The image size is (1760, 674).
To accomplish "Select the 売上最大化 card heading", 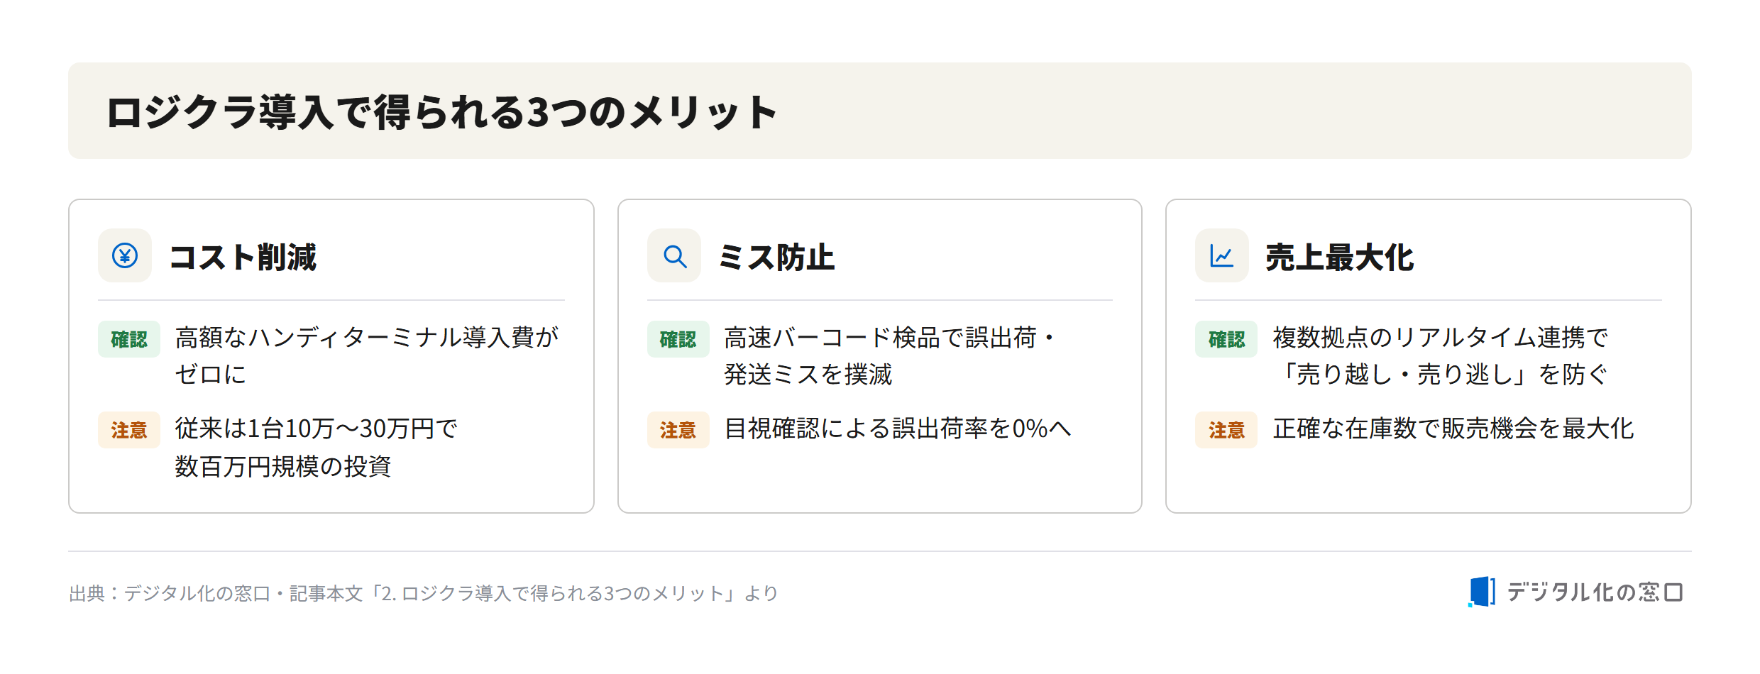I will coord(1340,257).
